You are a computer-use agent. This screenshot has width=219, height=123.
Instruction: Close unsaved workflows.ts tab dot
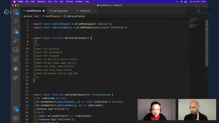click(x=44, y=11)
